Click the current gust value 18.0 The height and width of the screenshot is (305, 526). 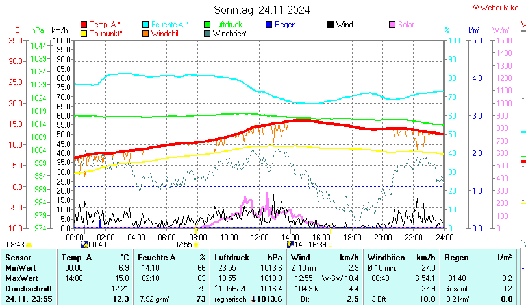click(427, 299)
